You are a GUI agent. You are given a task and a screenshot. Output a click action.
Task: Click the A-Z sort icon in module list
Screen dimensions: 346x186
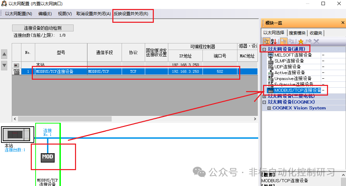(x=274, y=41)
